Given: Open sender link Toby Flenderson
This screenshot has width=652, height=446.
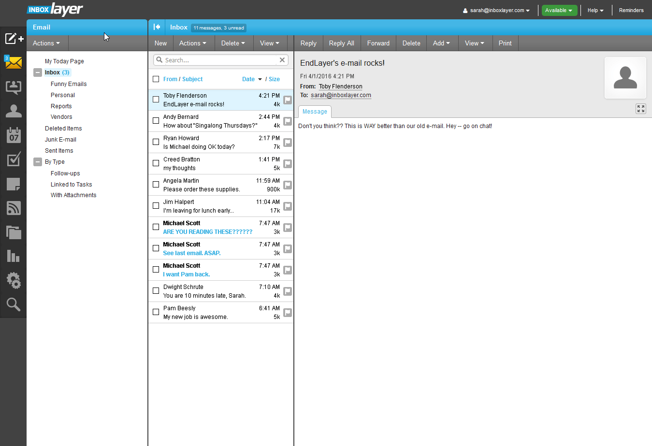Looking at the screenshot, I should tap(340, 86).
